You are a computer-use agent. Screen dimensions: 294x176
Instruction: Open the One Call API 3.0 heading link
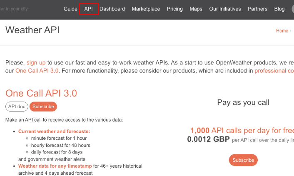tap(41, 93)
